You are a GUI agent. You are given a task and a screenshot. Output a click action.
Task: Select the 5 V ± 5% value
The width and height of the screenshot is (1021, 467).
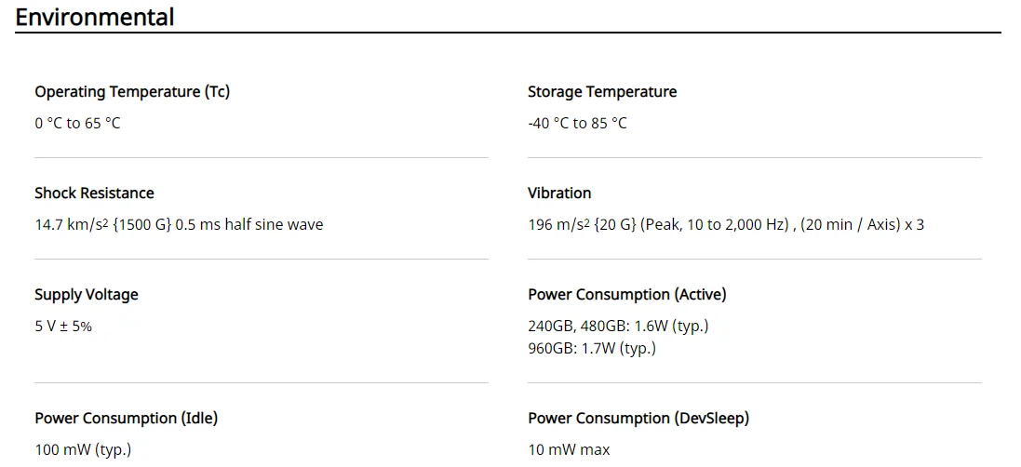pyautogui.click(x=63, y=326)
